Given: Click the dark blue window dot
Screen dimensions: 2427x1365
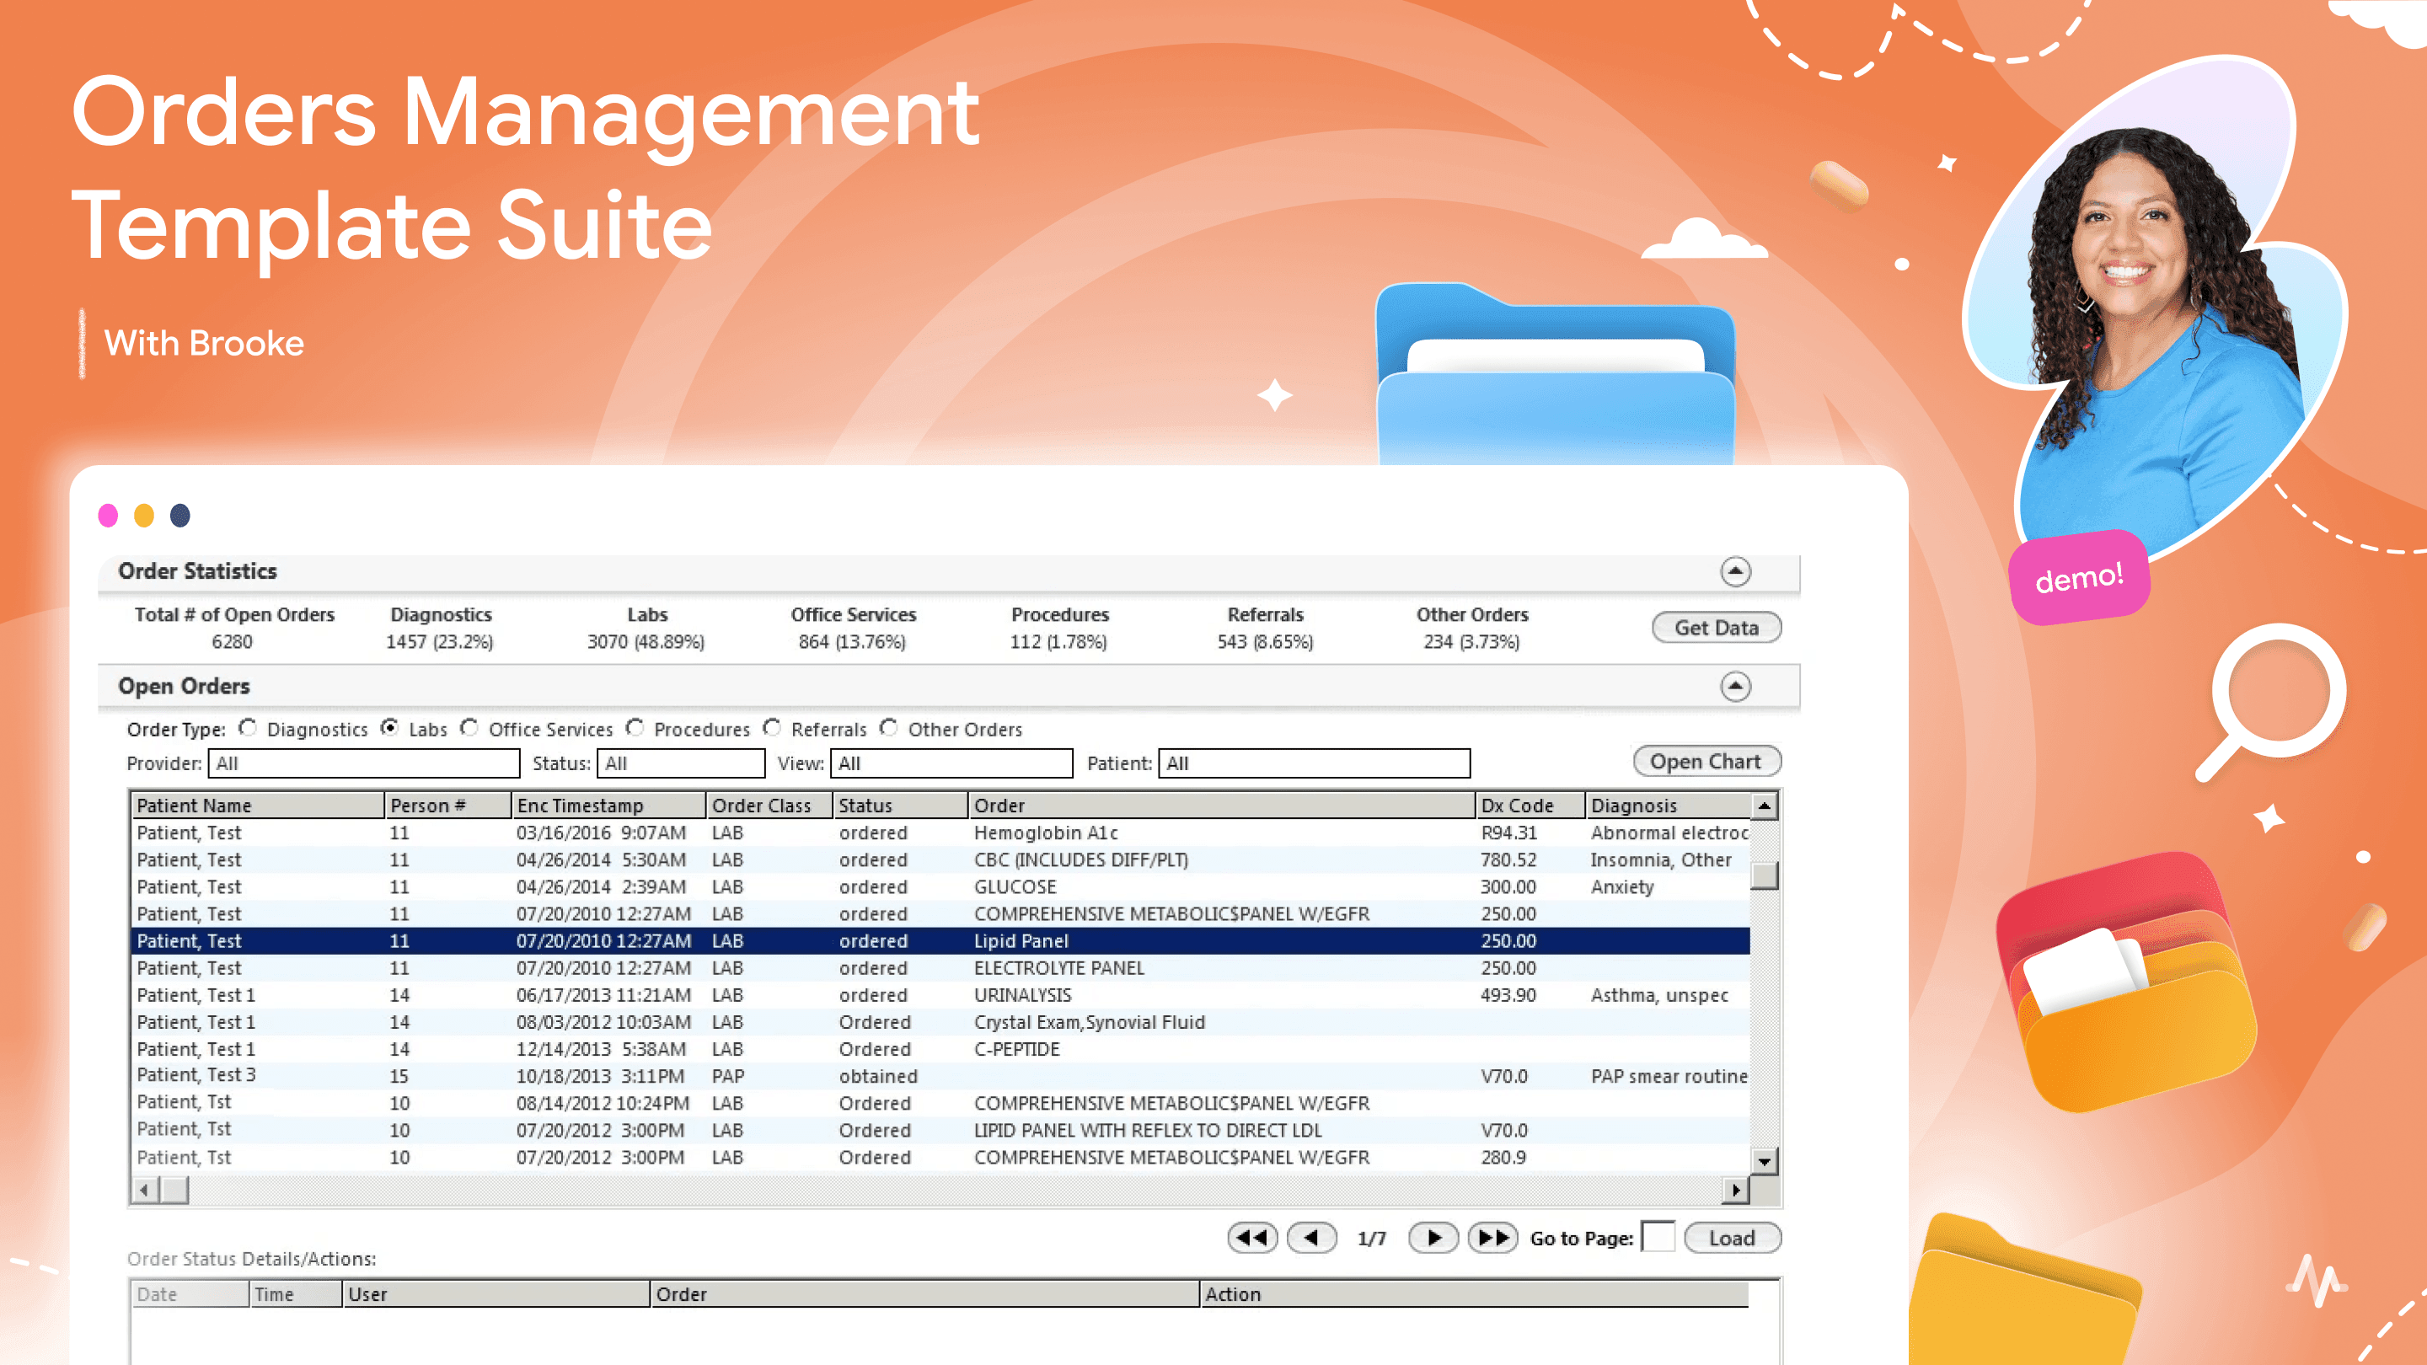Looking at the screenshot, I should 180,516.
